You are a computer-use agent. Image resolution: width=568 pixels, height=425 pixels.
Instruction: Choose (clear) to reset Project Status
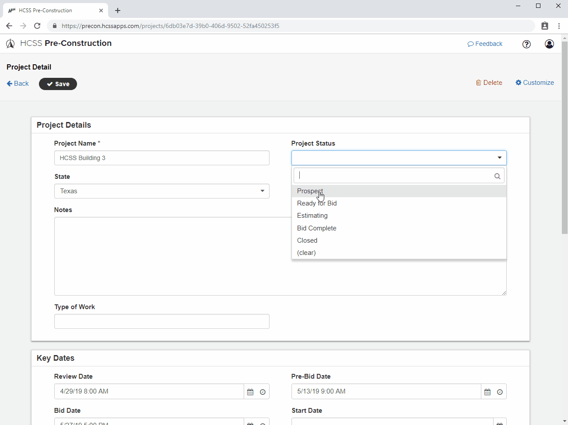306,253
